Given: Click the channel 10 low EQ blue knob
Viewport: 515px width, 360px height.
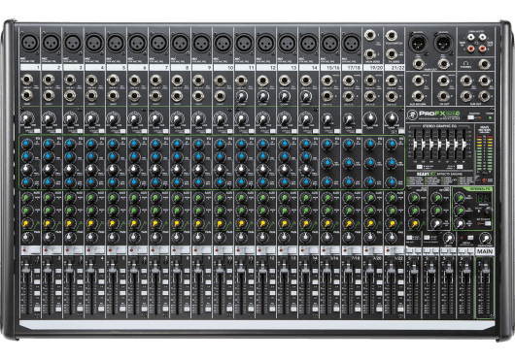Looking at the screenshot, I should pos(220,181).
